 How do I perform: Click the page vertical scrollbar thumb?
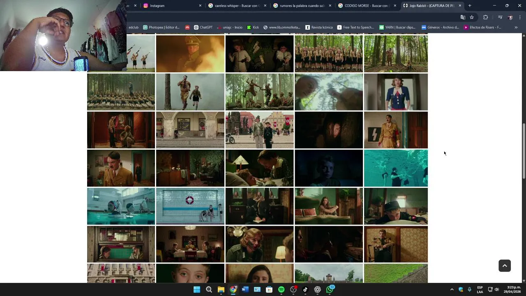(x=524, y=151)
